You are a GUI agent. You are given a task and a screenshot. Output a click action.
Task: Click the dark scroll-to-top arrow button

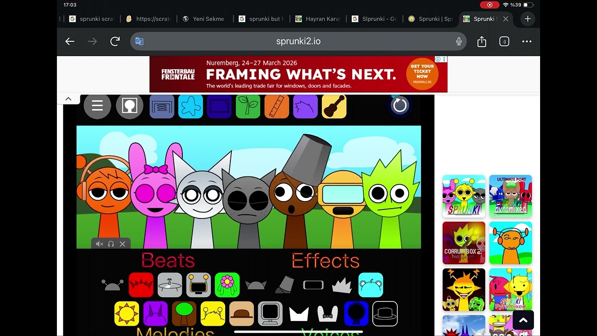523,320
